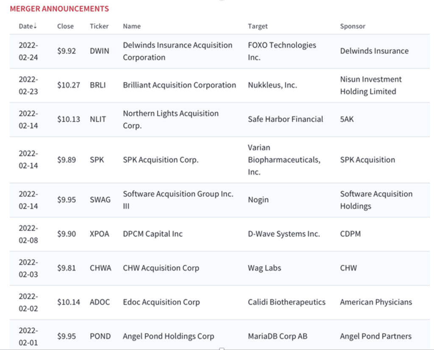Select the MERGER ANNOUNCEMENTS heading
Screen dimensions: 434x350
[59, 9]
